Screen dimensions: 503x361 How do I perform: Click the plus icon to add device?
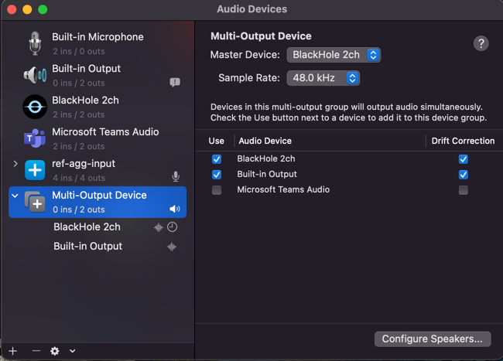[x=12, y=351]
